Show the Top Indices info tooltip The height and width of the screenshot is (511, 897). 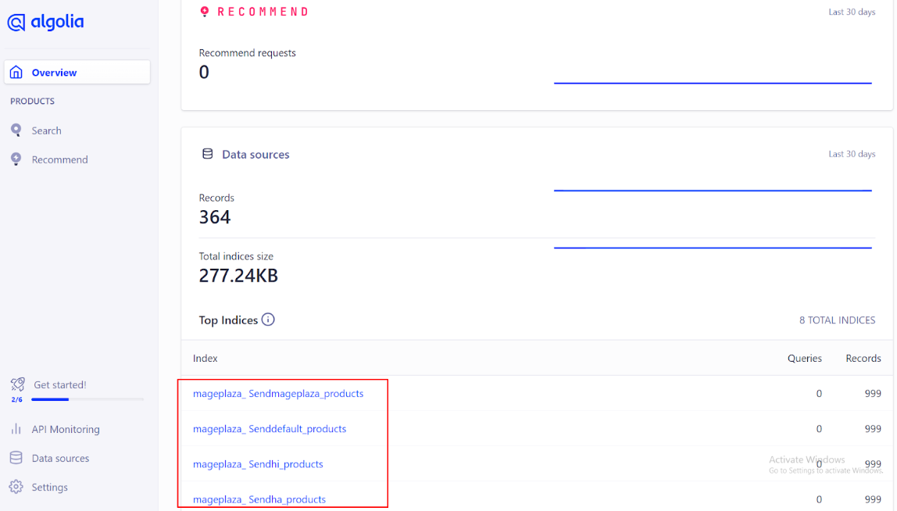[268, 320]
